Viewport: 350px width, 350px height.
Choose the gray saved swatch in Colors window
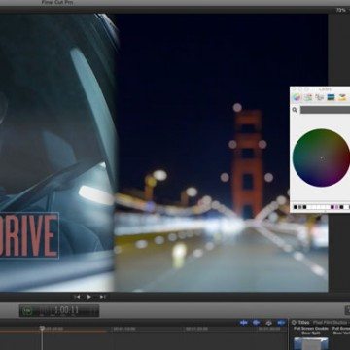[299, 207]
